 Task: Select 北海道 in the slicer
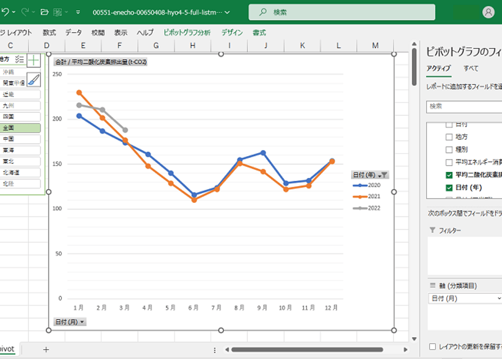click(20, 172)
